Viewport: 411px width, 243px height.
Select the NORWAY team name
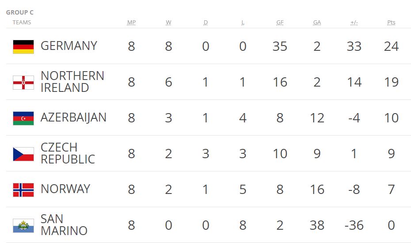tap(65, 189)
